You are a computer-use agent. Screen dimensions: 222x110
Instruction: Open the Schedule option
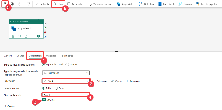pos(75,4)
